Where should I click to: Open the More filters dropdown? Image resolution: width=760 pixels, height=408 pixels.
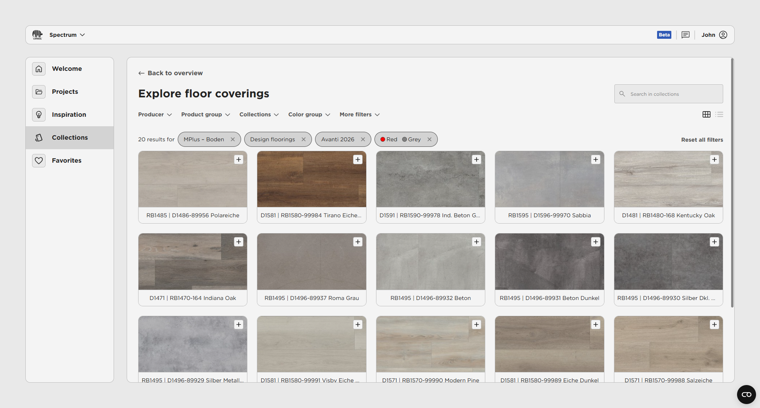pos(359,114)
